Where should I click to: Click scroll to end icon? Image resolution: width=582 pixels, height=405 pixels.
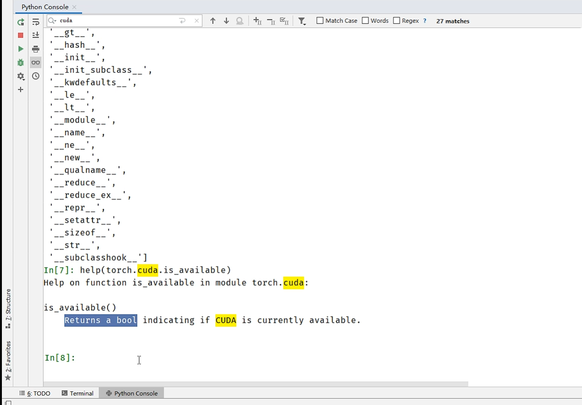(x=36, y=35)
